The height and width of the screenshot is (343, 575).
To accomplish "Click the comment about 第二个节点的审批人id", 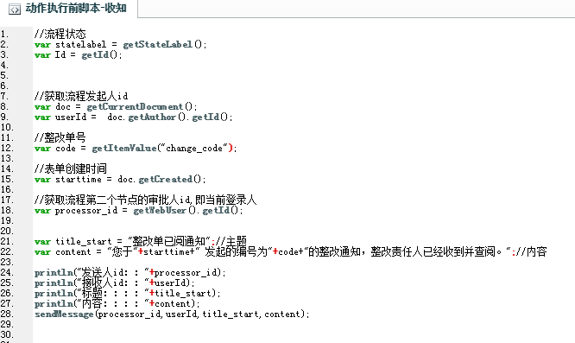I will (x=145, y=200).
